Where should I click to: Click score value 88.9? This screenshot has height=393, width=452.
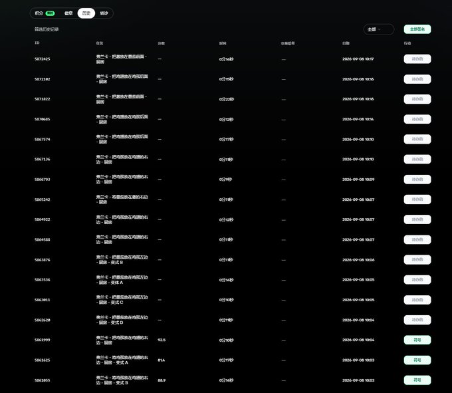(162, 380)
